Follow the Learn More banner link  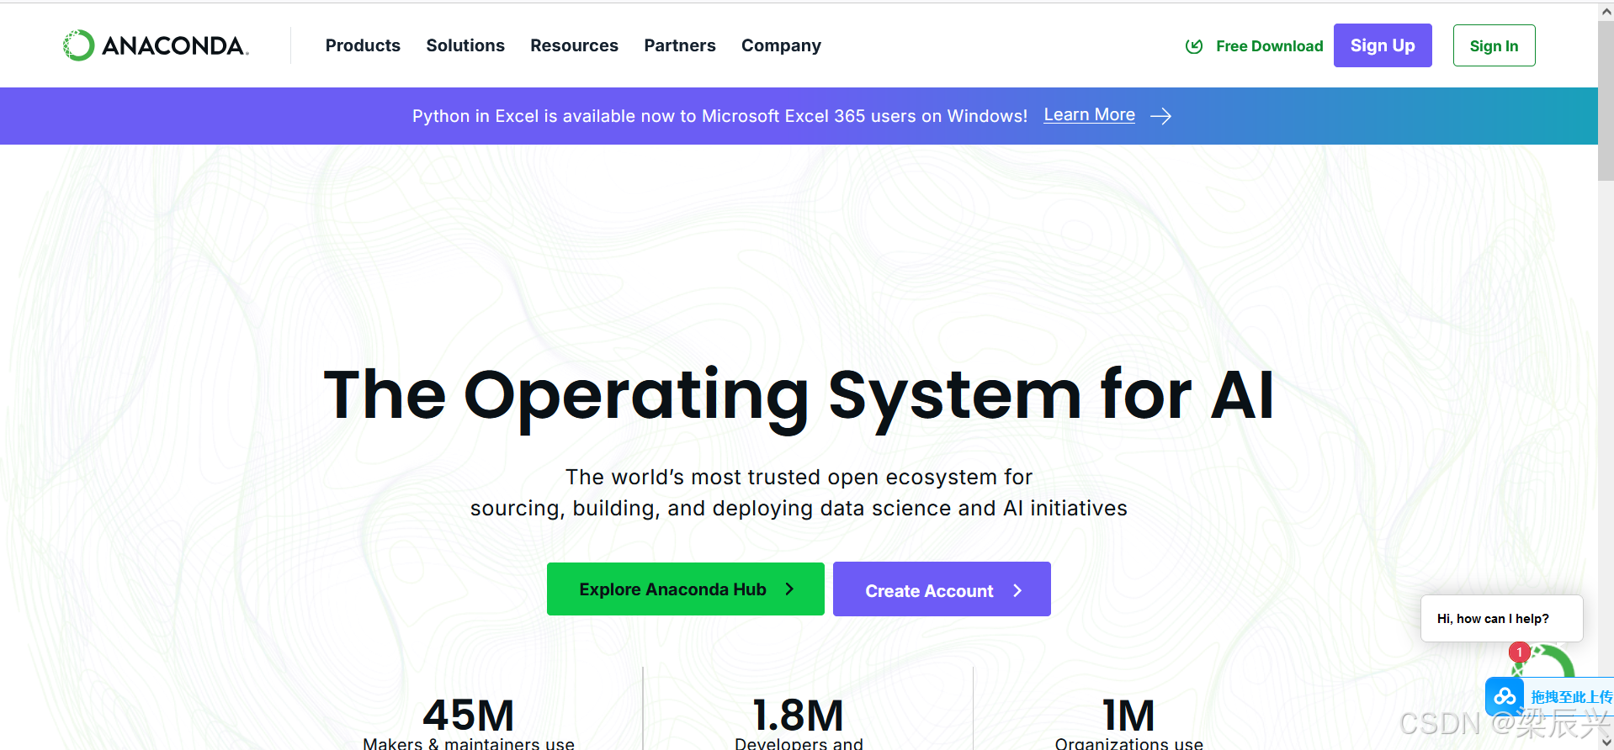pos(1089,115)
